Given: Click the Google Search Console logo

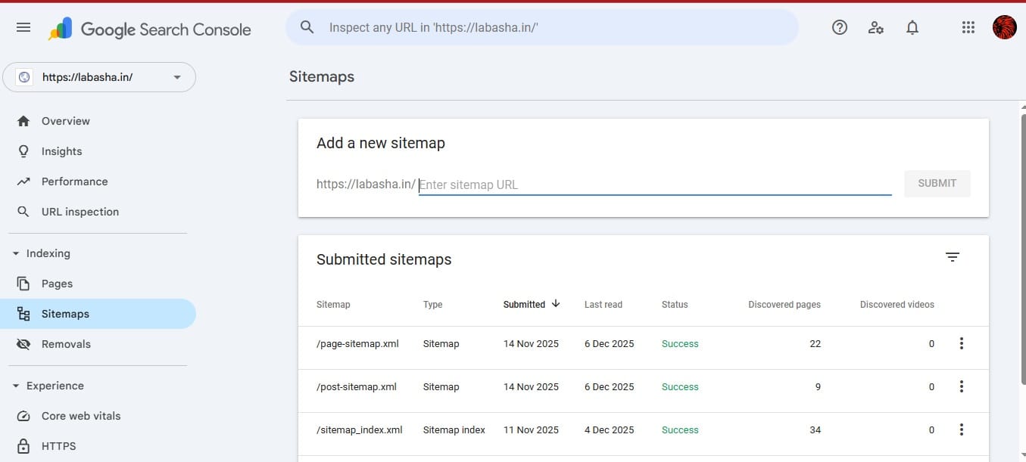Looking at the screenshot, I should point(148,29).
